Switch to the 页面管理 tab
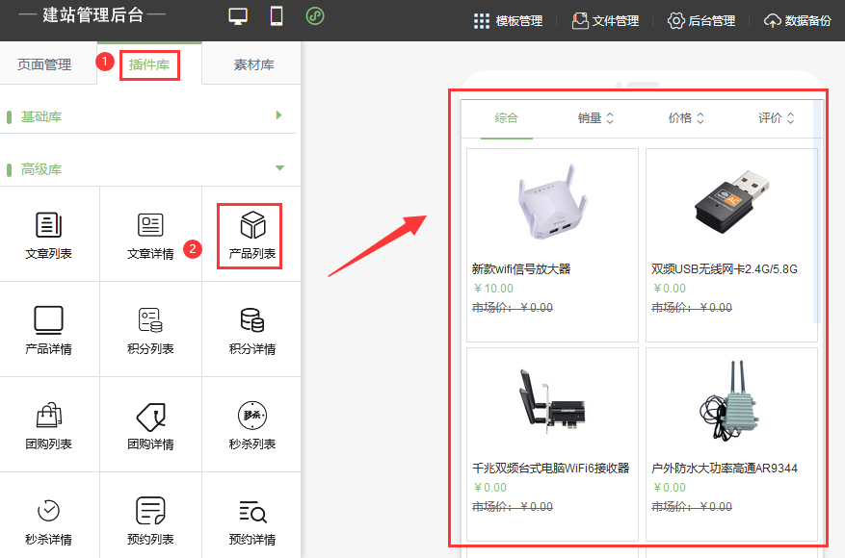Screen dimensions: 845x558 (44, 64)
